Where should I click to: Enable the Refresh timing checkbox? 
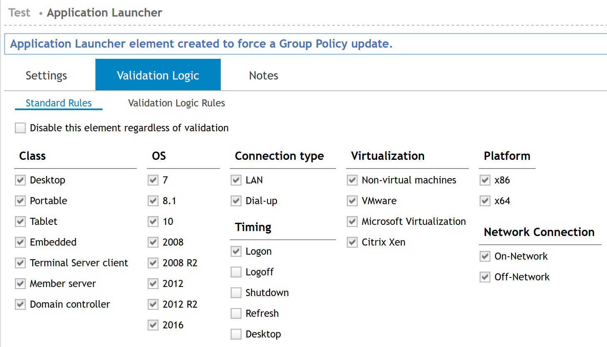pyautogui.click(x=236, y=313)
